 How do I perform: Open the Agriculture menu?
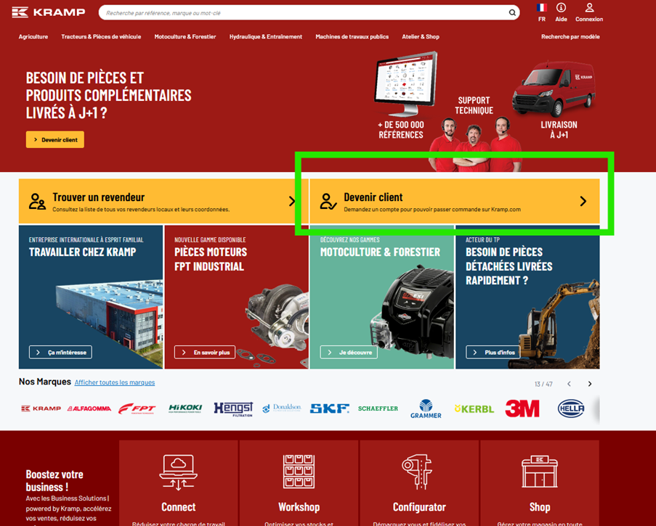pos(33,36)
